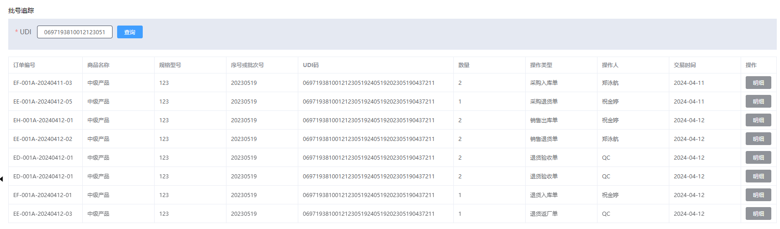Click the 订单编号 column header
This screenshot has height=229, width=780.
tap(24, 65)
